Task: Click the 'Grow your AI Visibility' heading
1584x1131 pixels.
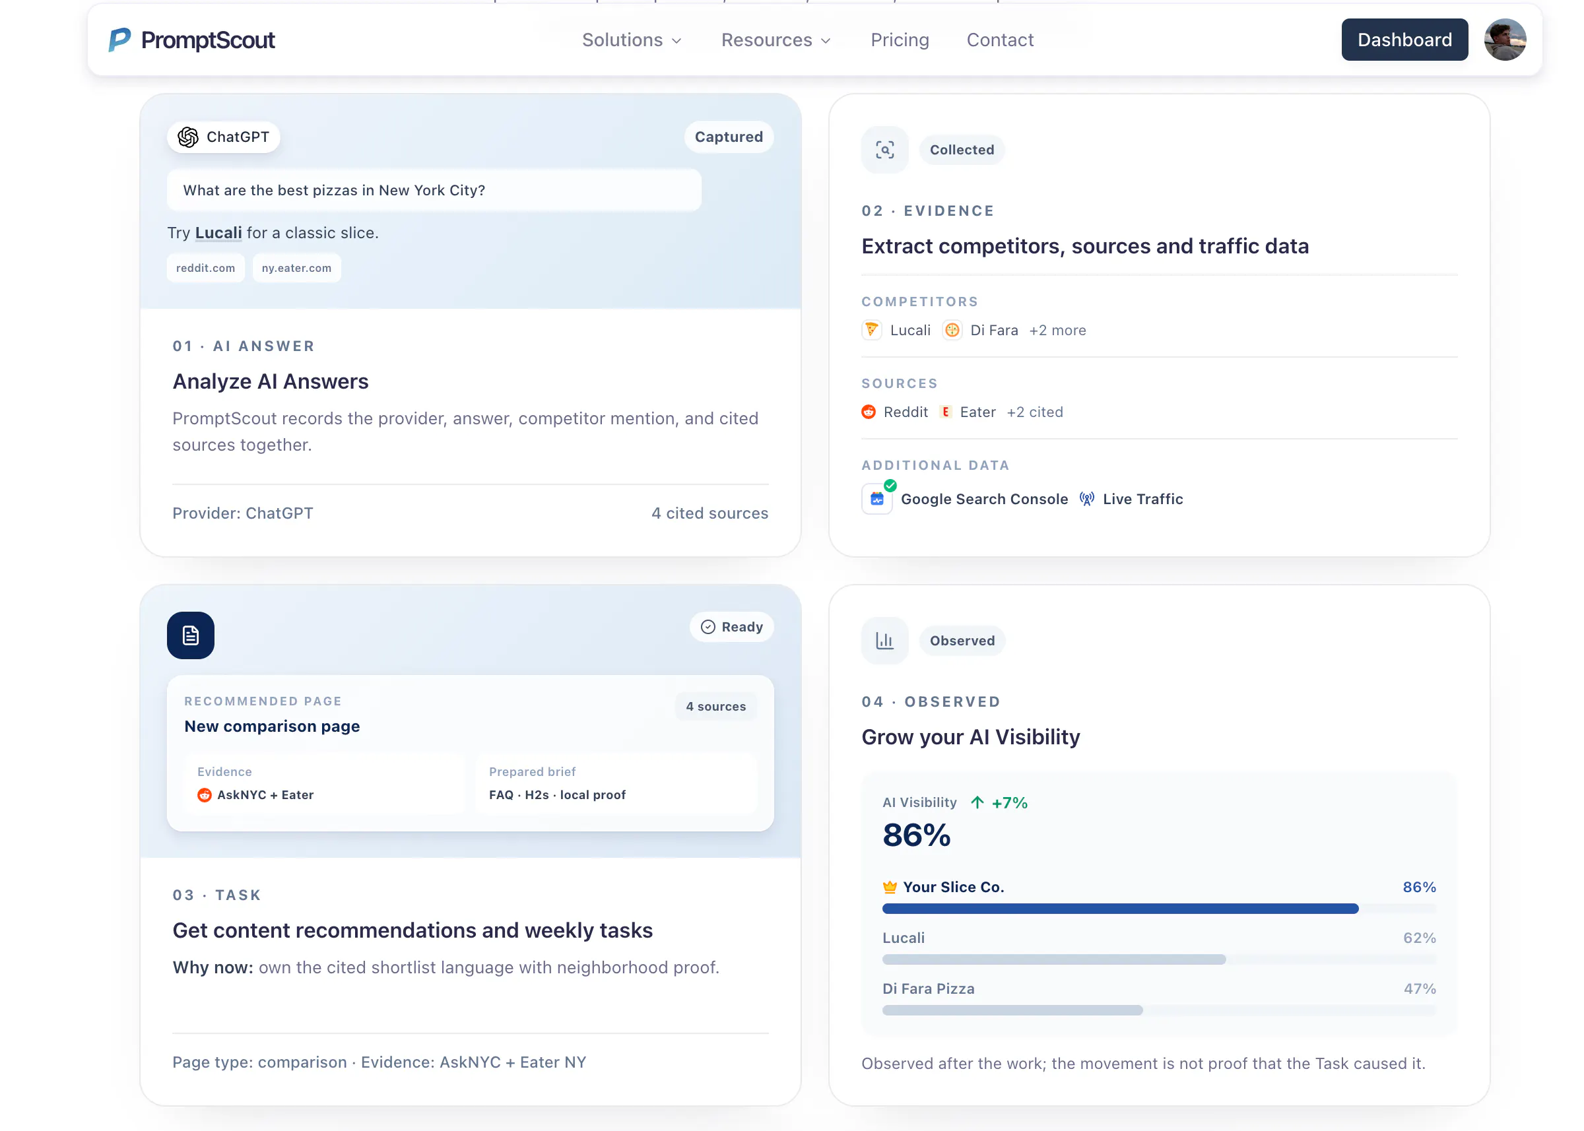Action: coord(970,737)
